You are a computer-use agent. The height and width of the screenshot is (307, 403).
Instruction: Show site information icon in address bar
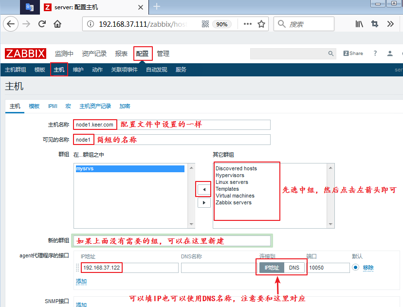pyautogui.click(x=90, y=24)
